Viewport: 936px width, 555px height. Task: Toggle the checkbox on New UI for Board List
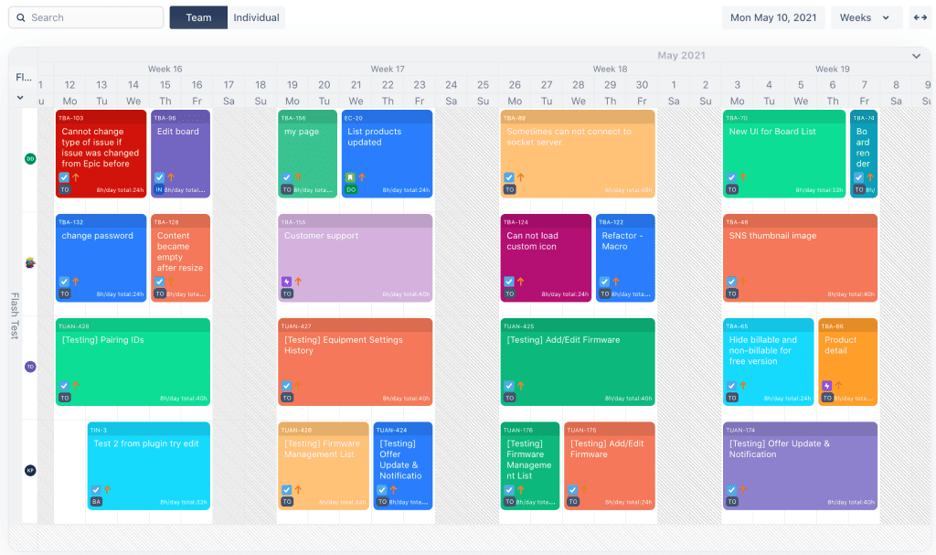coord(731,176)
